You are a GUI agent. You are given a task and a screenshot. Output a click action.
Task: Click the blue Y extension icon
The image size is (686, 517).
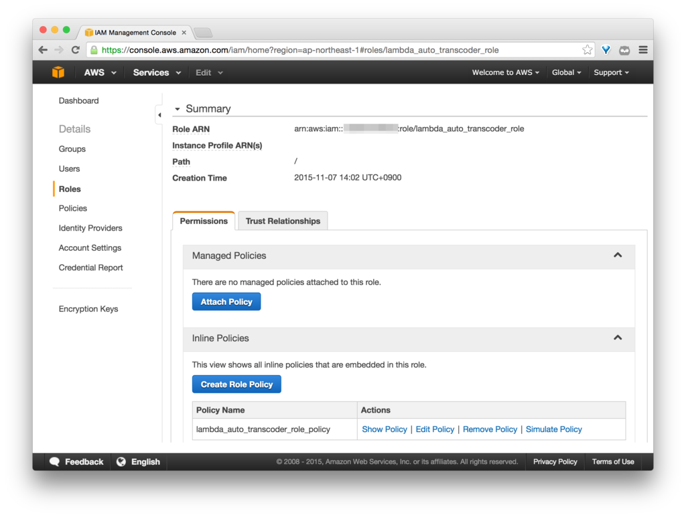(x=606, y=49)
